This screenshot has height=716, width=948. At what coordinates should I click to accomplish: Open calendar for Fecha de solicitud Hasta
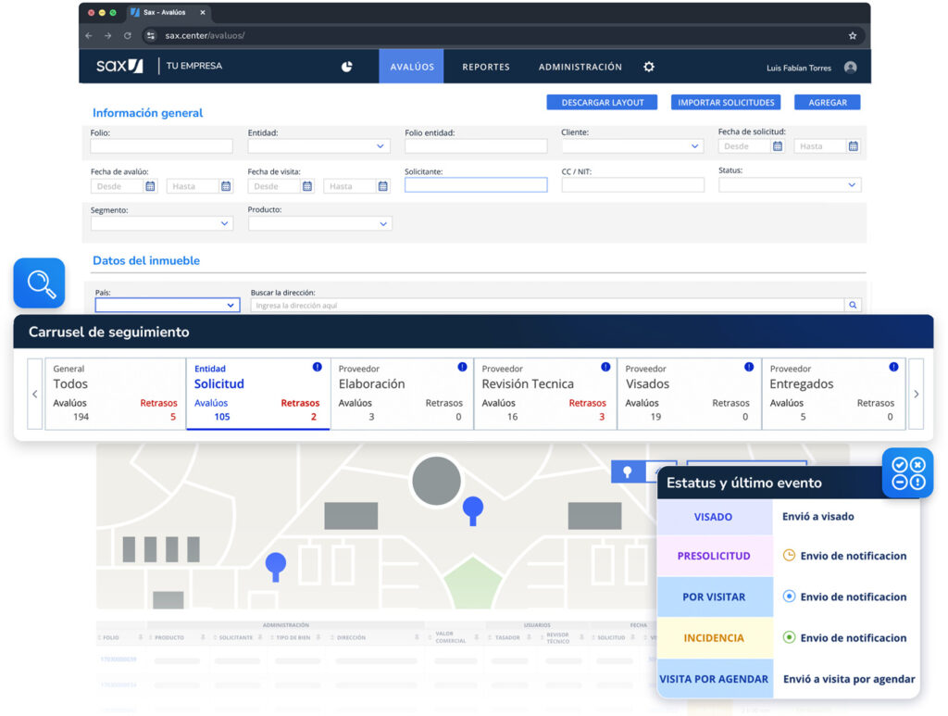pos(853,145)
